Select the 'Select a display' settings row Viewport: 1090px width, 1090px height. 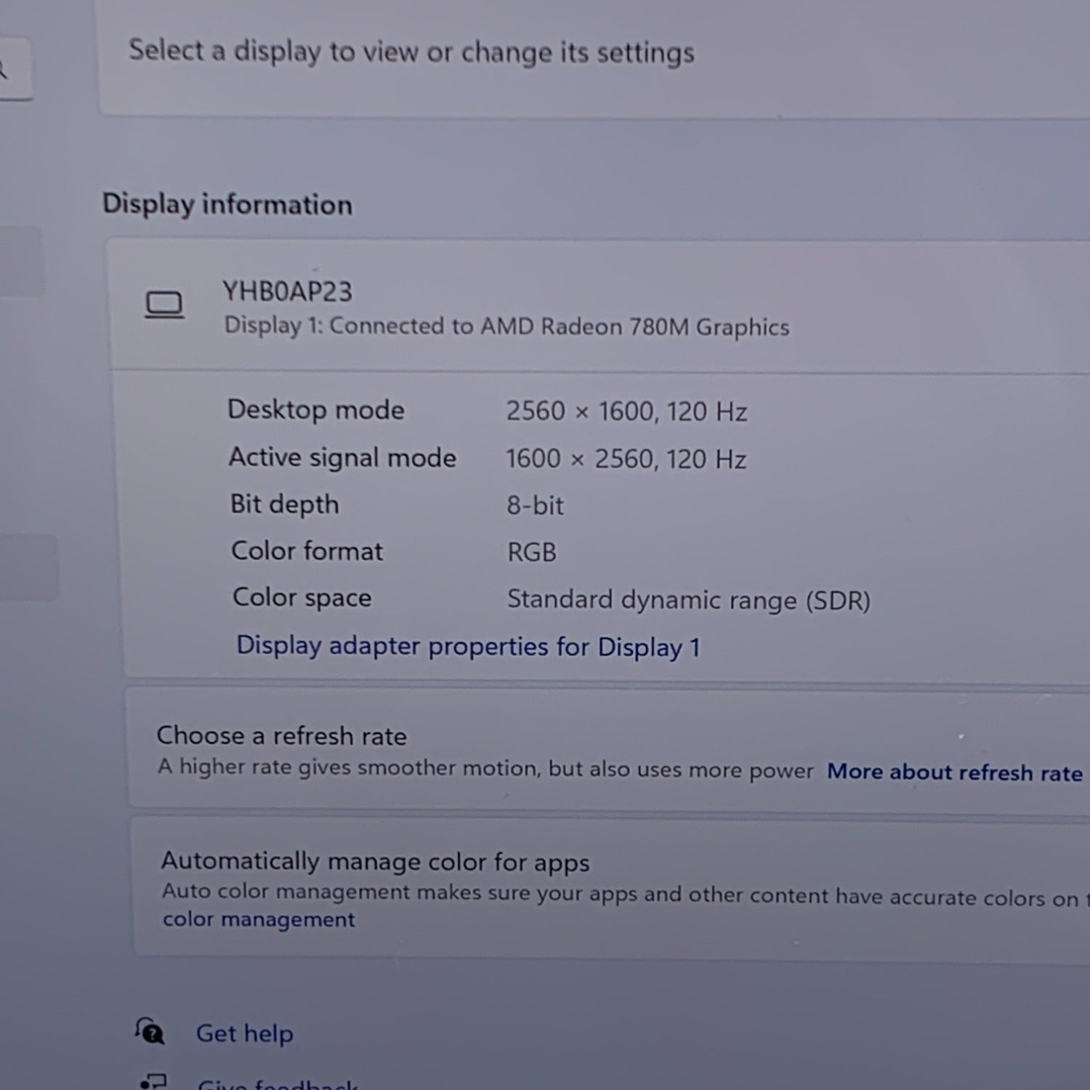click(411, 52)
